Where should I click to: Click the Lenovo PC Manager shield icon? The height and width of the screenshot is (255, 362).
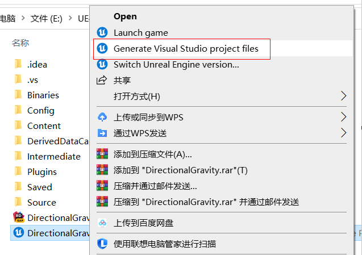pyautogui.click(x=102, y=244)
